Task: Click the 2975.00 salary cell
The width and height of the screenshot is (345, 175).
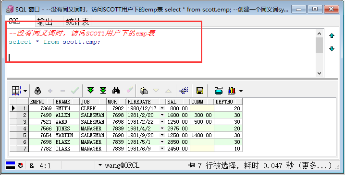Action: point(178,128)
